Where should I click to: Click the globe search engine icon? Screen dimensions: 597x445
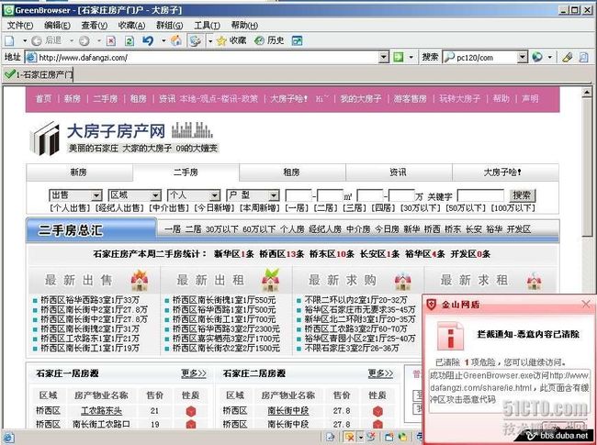click(x=537, y=58)
